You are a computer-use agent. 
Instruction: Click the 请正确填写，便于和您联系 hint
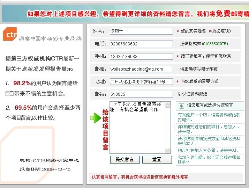206,56
